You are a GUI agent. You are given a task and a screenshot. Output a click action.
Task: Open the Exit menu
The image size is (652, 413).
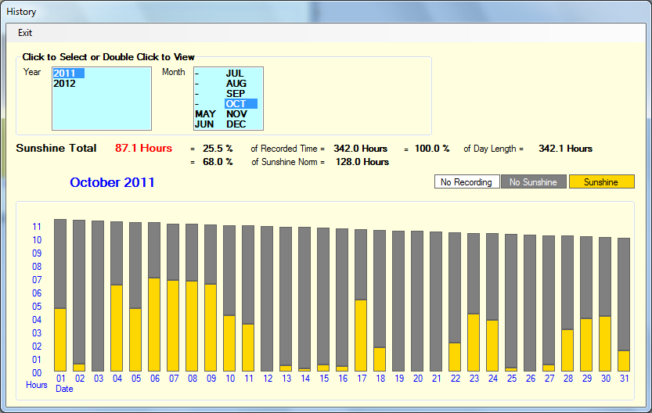(x=25, y=33)
